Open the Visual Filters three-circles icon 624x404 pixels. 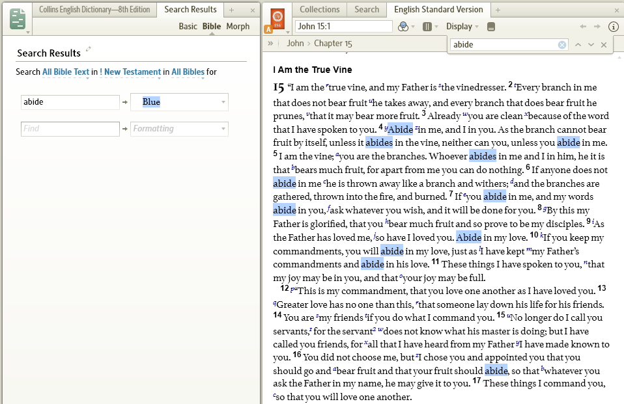coord(403,27)
